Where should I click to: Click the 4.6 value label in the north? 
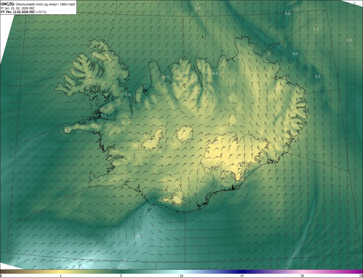215,74
